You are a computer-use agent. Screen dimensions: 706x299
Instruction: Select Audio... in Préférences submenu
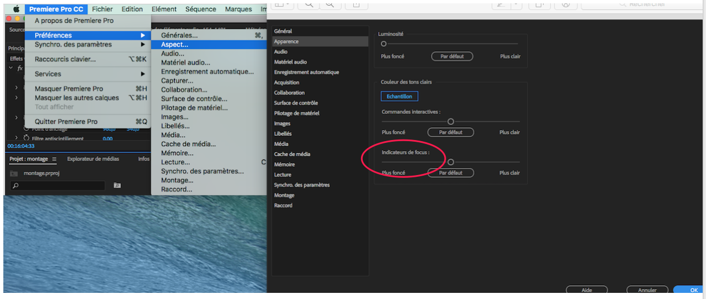coord(209,53)
